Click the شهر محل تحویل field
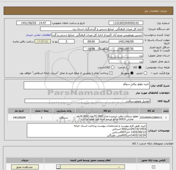The width and height of the screenshot is (176, 170). click(126, 61)
